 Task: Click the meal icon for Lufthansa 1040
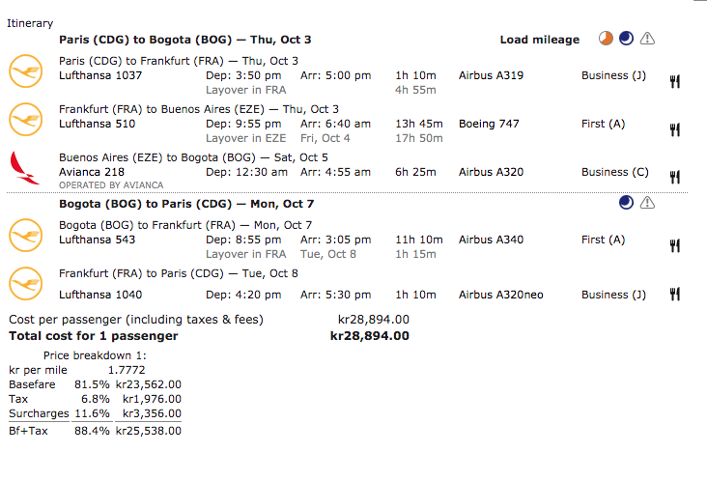[675, 295]
